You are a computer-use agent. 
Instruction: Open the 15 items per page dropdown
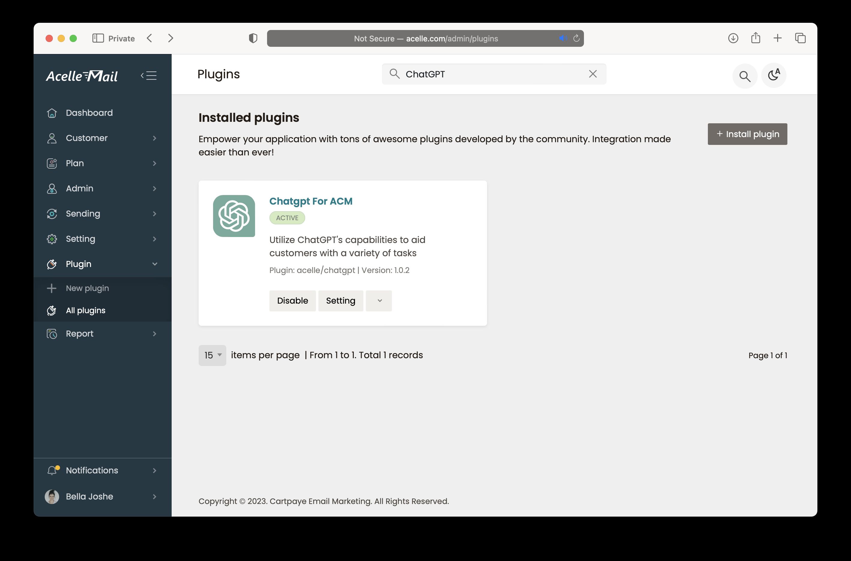pyautogui.click(x=212, y=355)
